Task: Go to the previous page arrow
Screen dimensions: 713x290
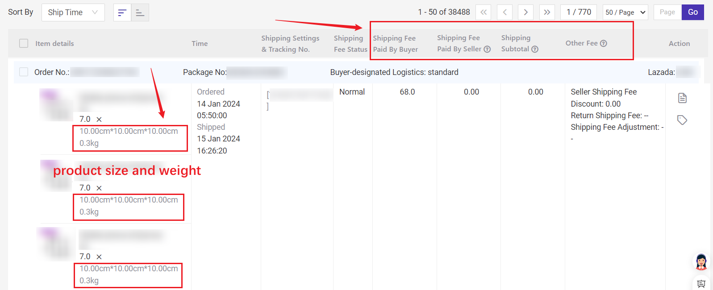Action: tap(505, 12)
